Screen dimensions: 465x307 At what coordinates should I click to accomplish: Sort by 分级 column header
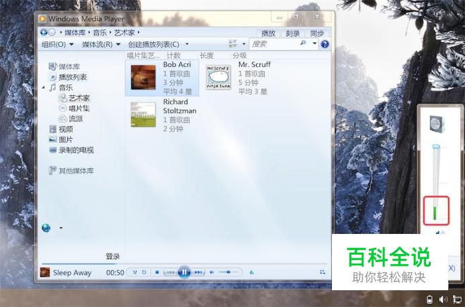(x=239, y=56)
